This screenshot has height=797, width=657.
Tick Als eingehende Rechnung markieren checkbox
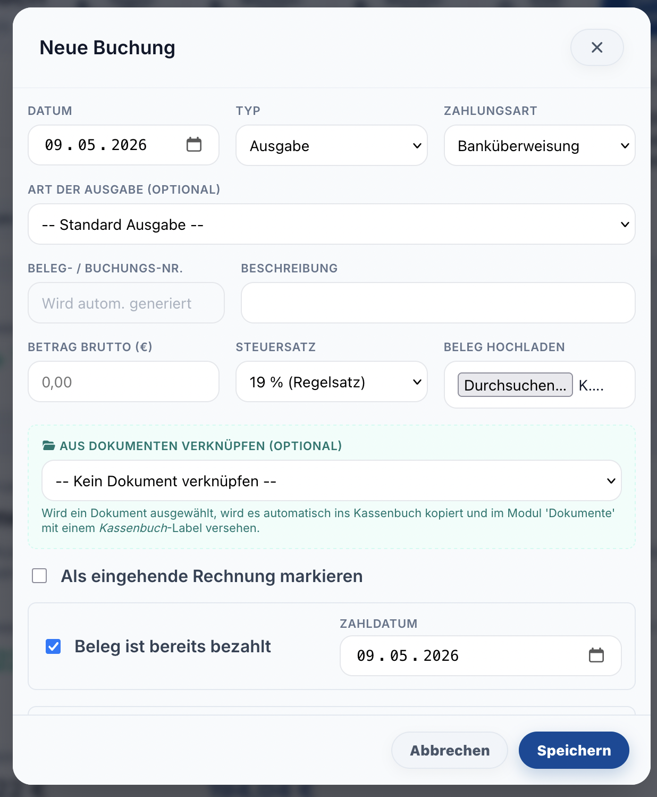(x=39, y=576)
